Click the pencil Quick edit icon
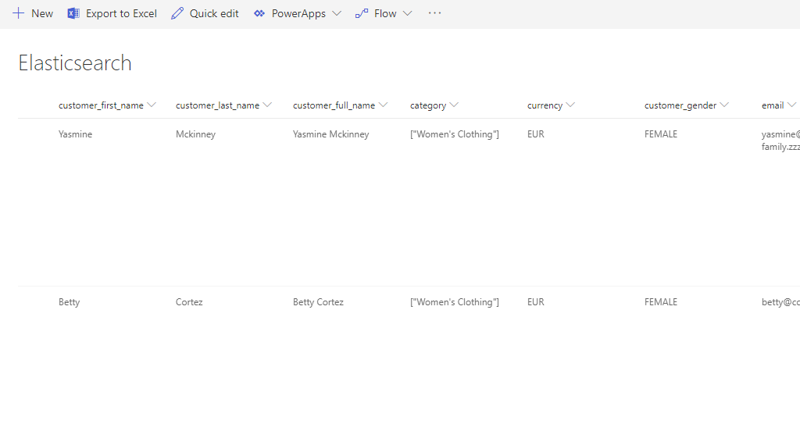800x438 pixels. (177, 13)
